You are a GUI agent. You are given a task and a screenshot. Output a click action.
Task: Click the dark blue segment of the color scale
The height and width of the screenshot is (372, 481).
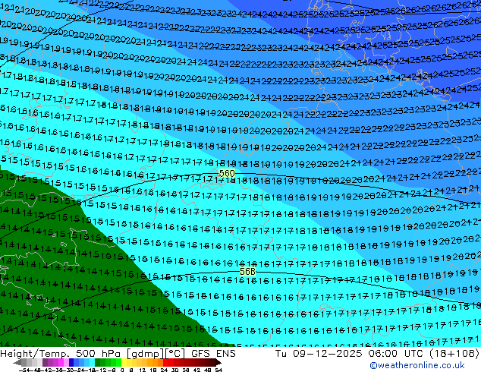[x=71, y=362]
